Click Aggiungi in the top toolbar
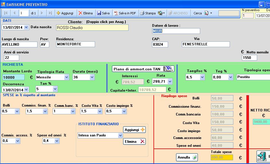Viewport: 270px width, 164px height. (x=65, y=13)
